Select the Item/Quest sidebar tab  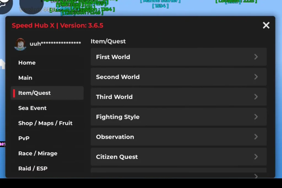47,93
